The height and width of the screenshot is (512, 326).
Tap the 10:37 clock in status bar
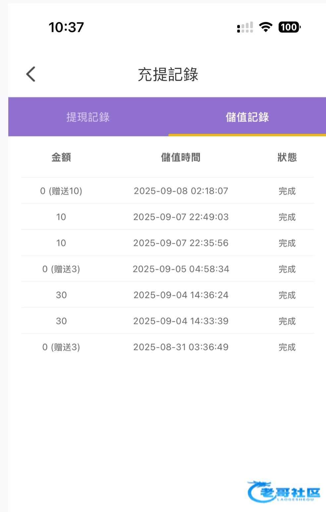(66, 27)
